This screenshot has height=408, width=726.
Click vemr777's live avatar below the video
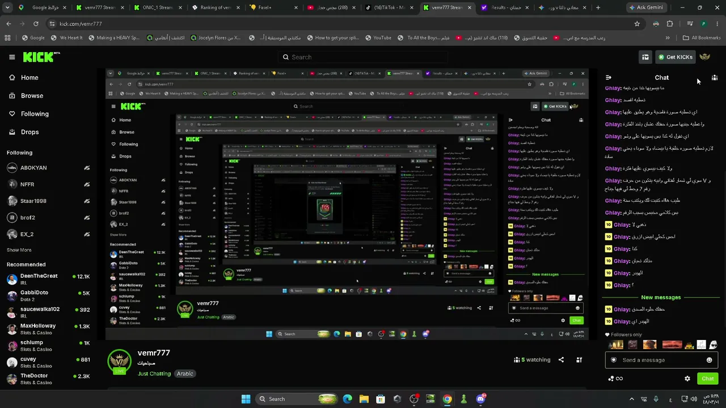coord(119,362)
